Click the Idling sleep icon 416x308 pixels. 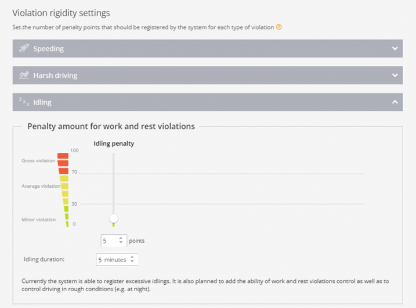pos(24,102)
